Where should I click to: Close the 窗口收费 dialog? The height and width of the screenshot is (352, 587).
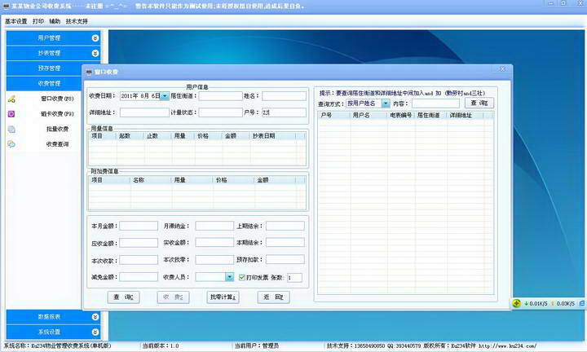pyautogui.click(x=503, y=69)
